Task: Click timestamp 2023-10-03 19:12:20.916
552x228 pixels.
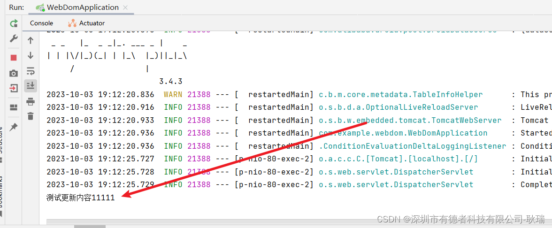Action: [x=100, y=107]
